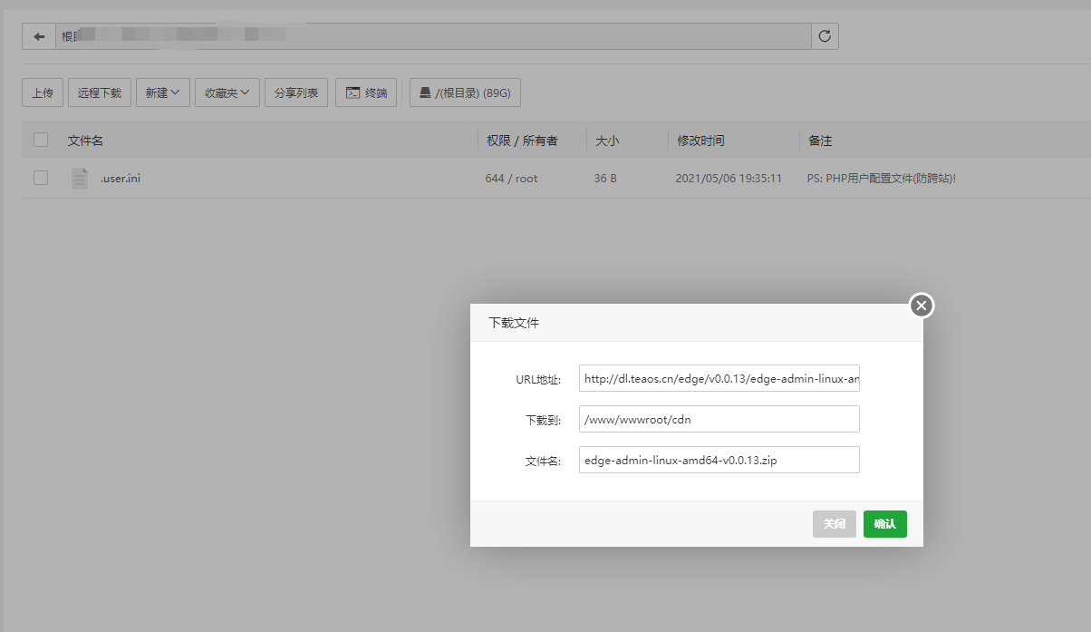This screenshot has height=632, width=1091.
Task: Click the 上传 (Upload) button
Action: (x=43, y=92)
